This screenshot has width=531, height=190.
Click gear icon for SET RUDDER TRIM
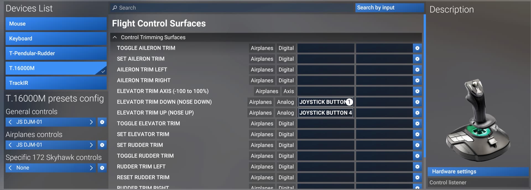tap(417, 145)
